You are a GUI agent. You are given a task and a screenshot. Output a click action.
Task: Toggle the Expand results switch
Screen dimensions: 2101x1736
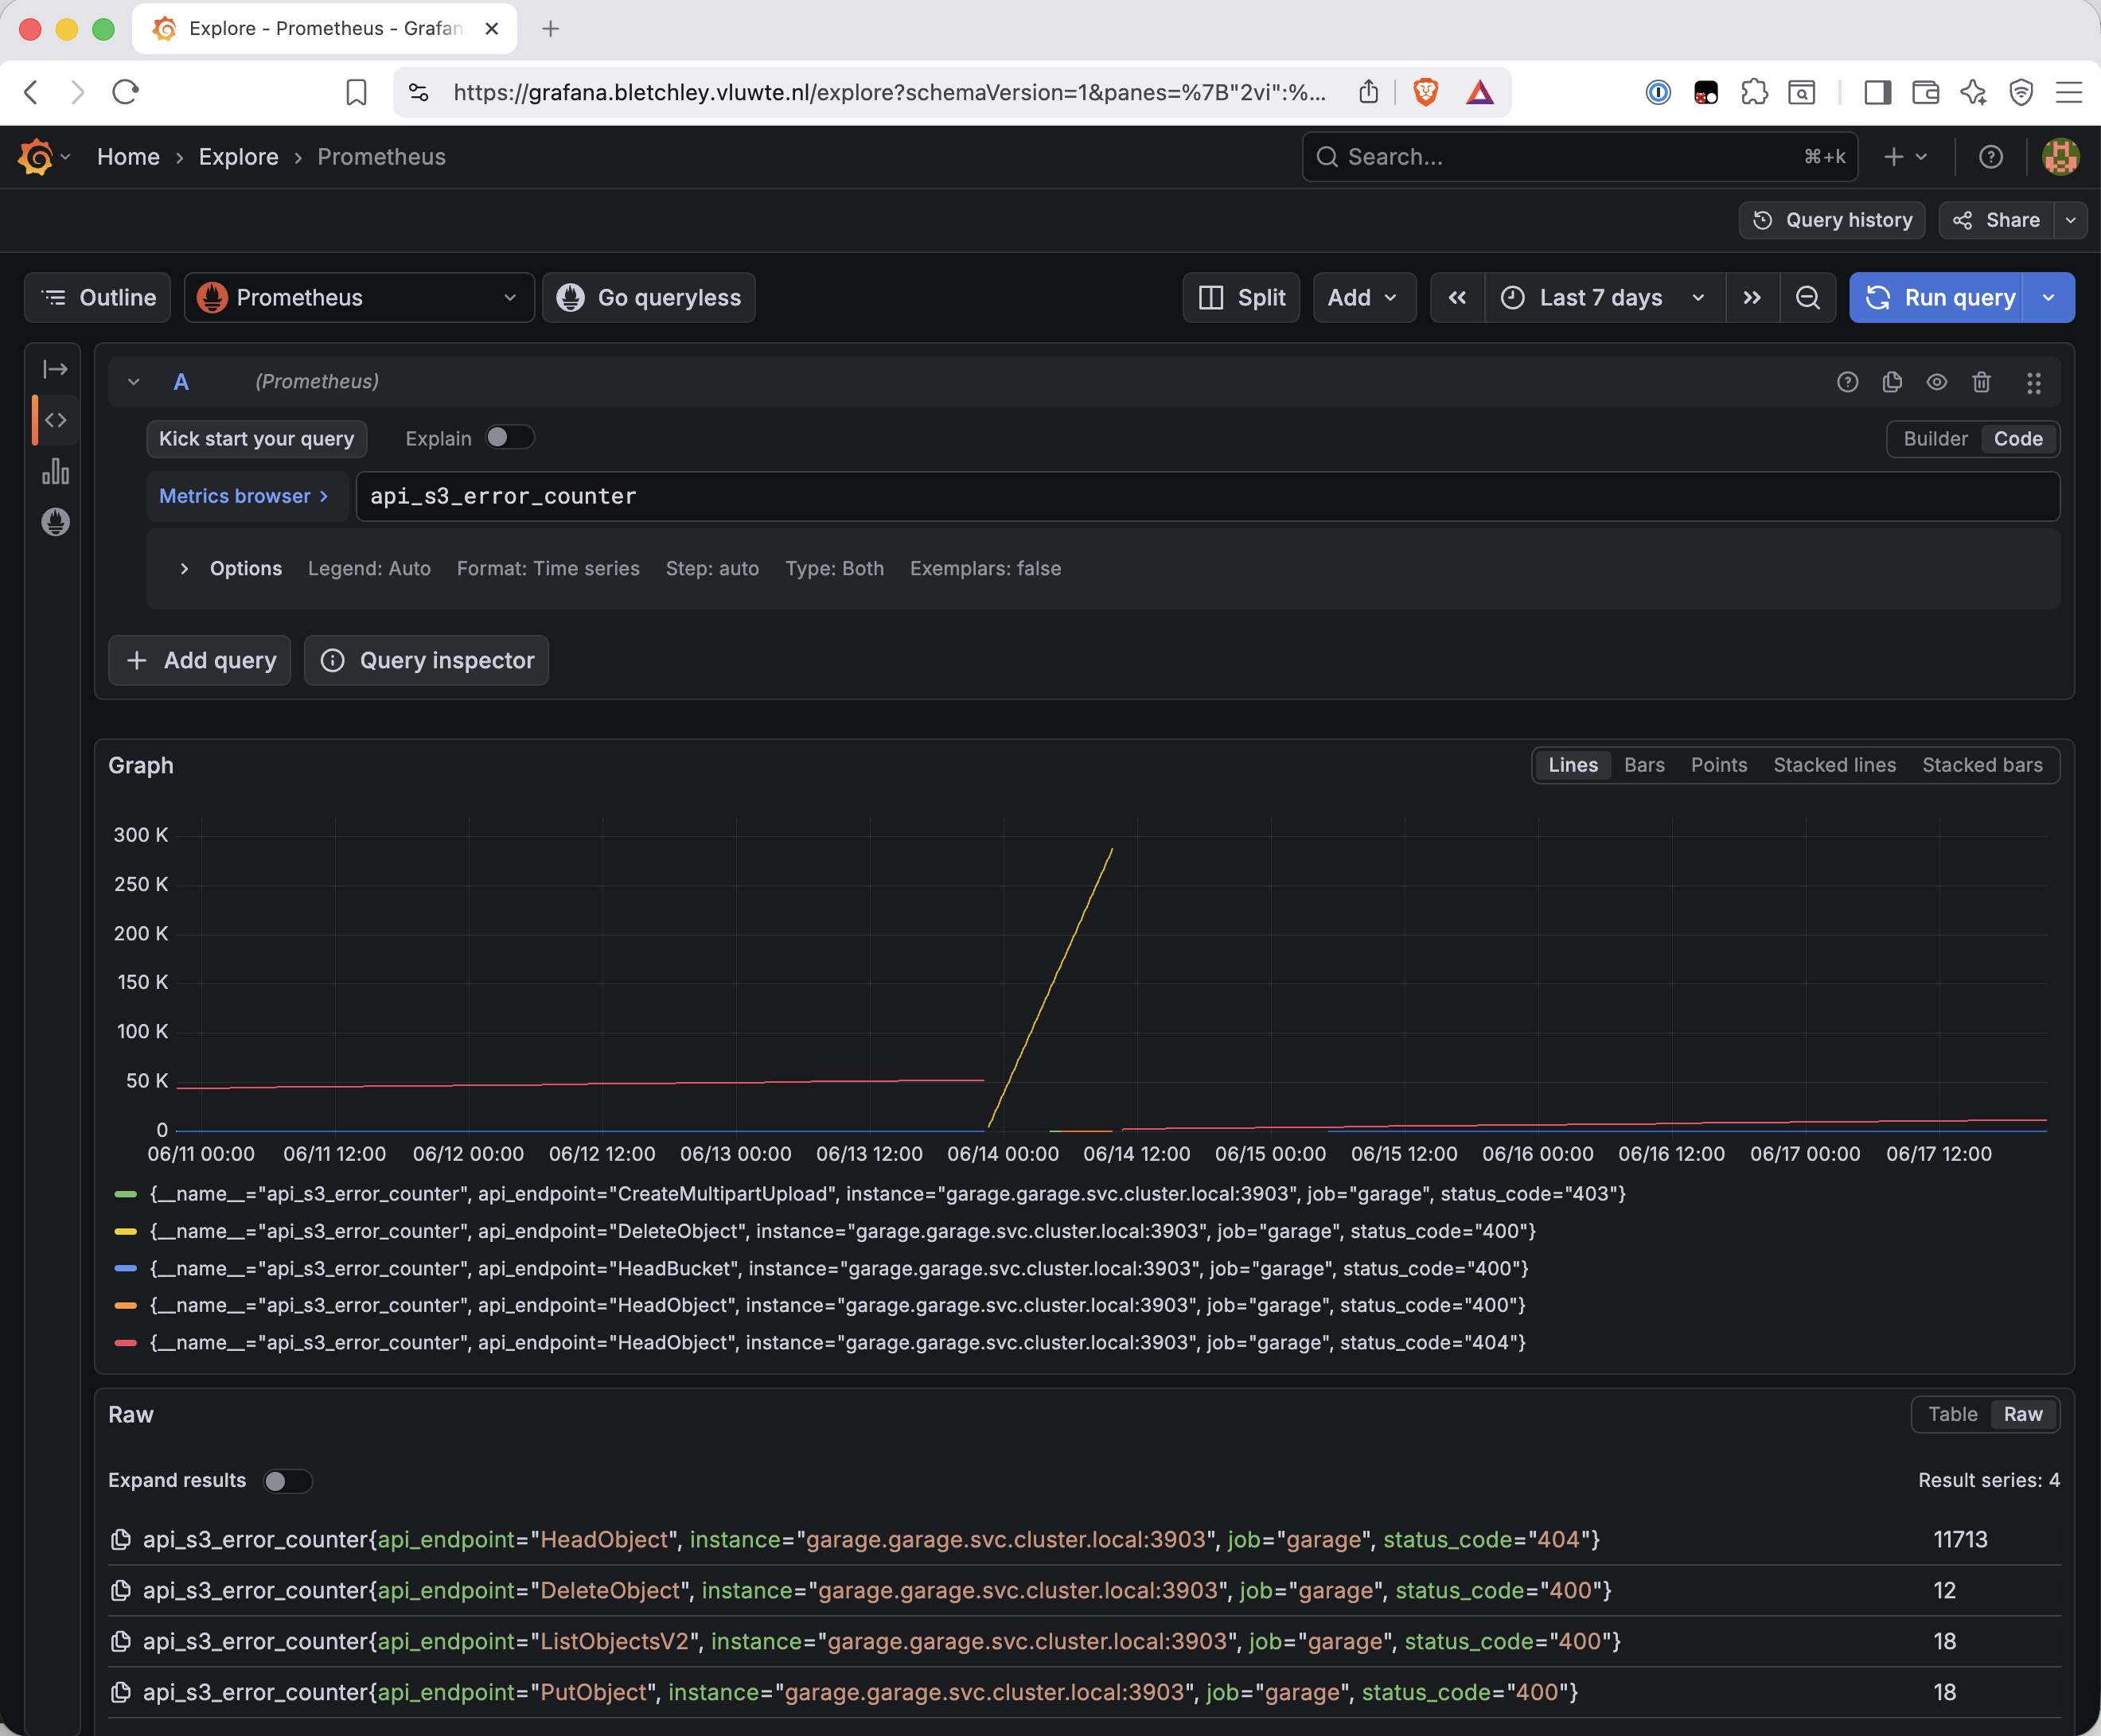point(287,1481)
